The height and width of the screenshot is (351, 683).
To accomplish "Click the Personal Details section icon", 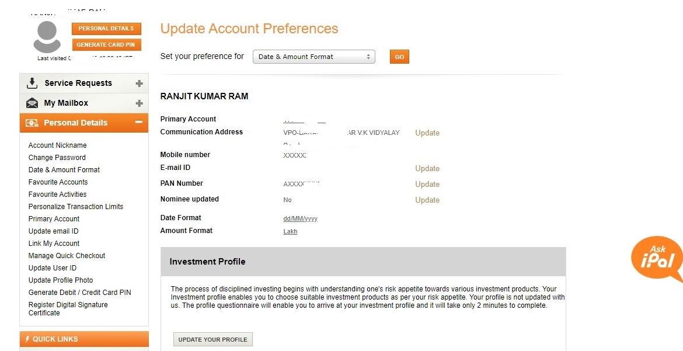I will coord(32,123).
